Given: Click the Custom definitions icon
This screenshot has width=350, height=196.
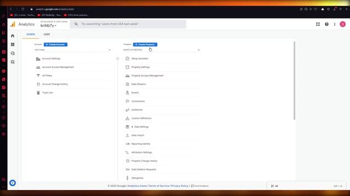Looking at the screenshot, I should click(x=127, y=118).
